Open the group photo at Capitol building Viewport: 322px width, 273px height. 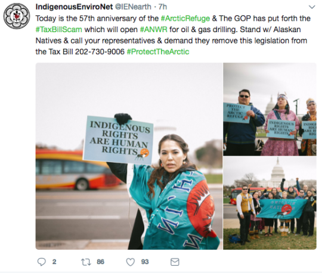click(270, 203)
